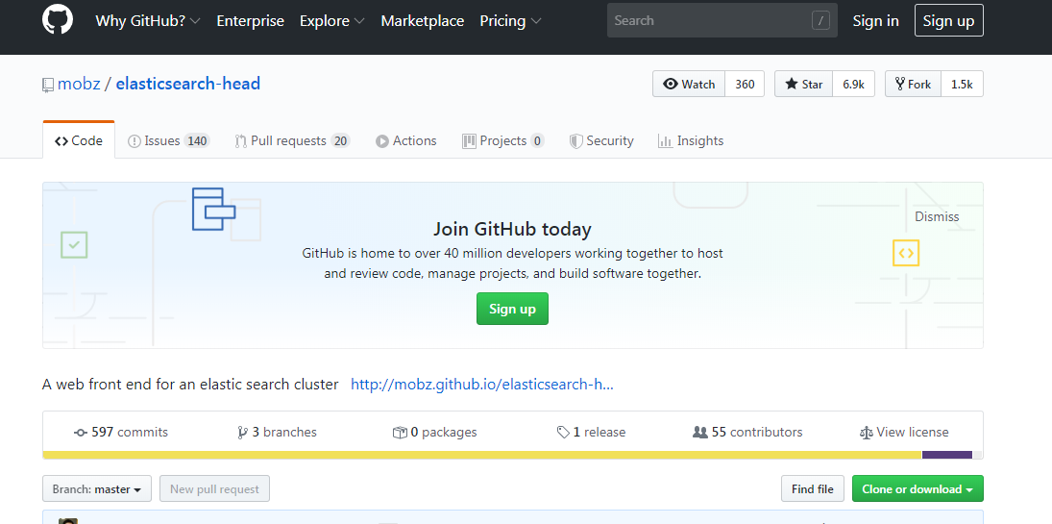Open the Security tab
Image resolution: width=1052 pixels, height=524 pixels.
coord(601,140)
